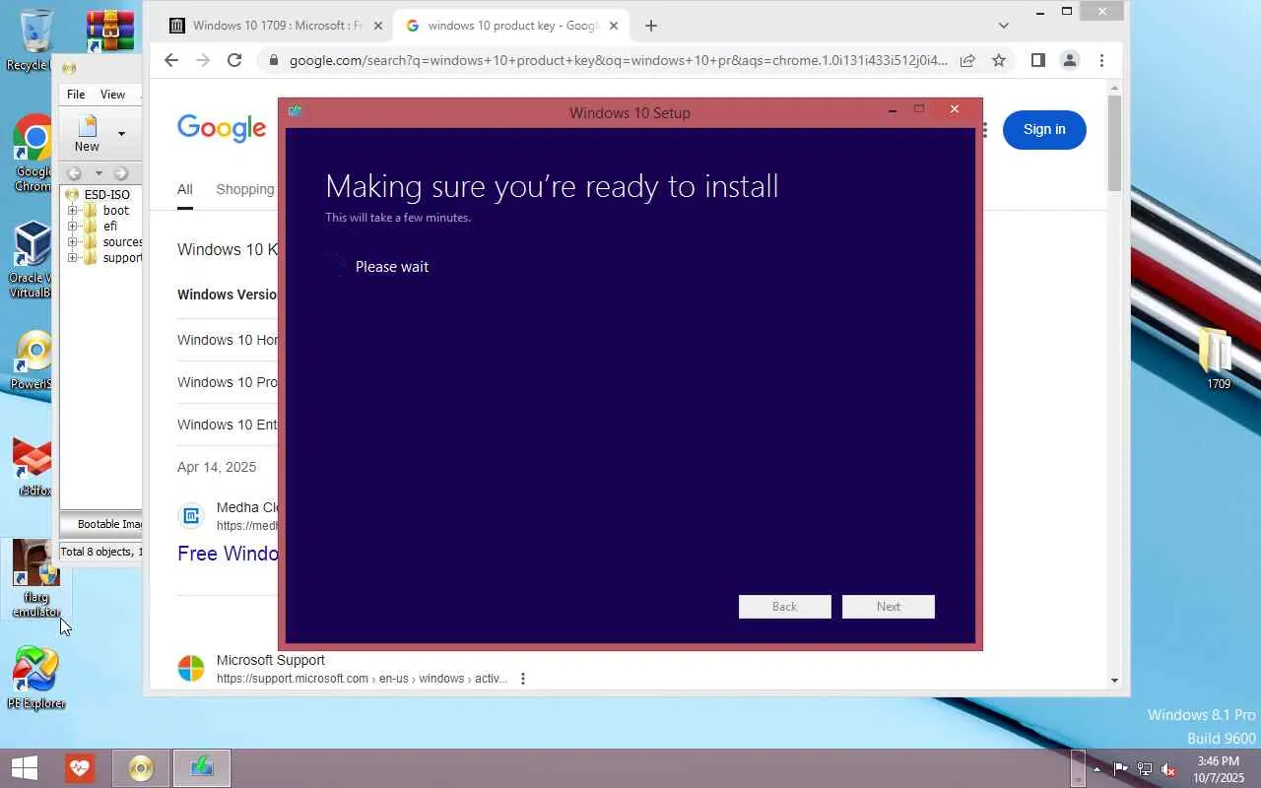Open the File menu in PowerISO
The width and height of the screenshot is (1261, 788).
coord(76,95)
